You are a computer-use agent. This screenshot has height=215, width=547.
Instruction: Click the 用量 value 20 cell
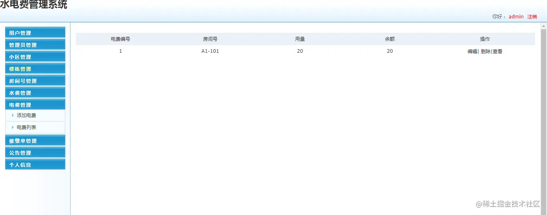pyautogui.click(x=300, y=51)
